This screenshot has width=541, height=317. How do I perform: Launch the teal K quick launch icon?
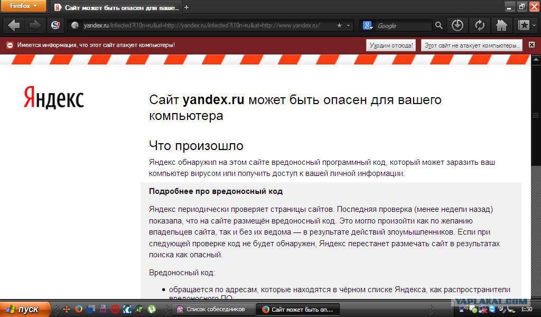pyautogui.click(x=127, y=309)
